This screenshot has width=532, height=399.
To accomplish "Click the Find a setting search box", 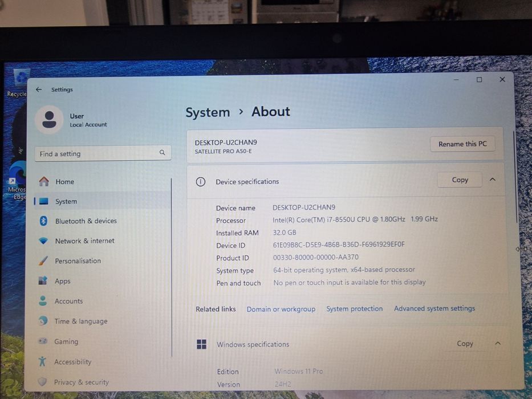I will [x=103, y=153].
